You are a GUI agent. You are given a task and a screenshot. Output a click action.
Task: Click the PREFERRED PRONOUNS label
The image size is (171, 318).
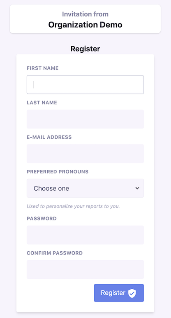[58, 172]
